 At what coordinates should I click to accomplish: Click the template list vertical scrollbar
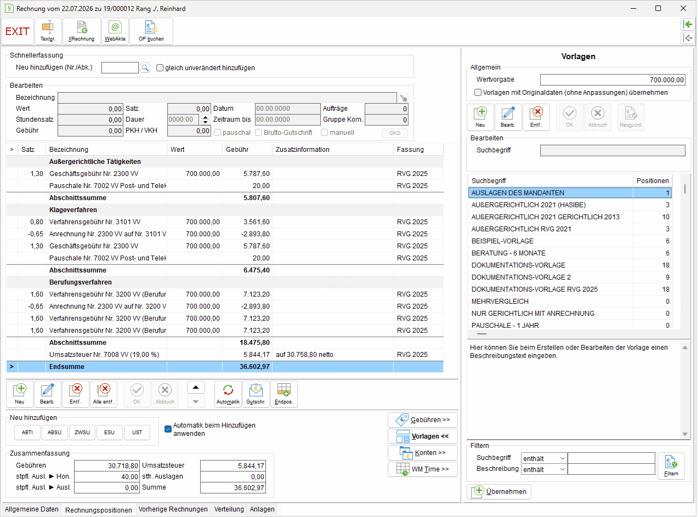click(685, 252)
